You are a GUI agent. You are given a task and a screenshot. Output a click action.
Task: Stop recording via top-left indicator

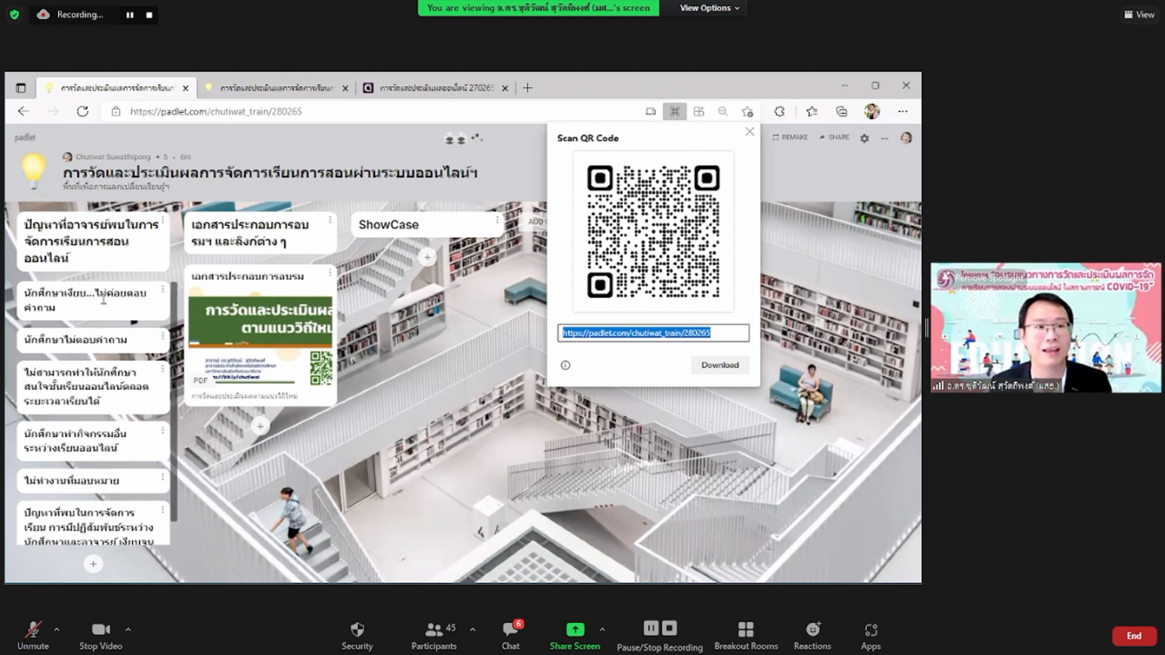149,15
